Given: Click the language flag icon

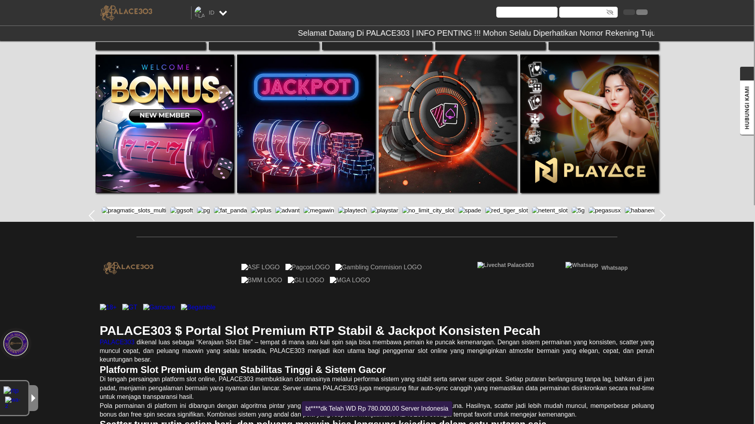Looking at the screenshot, I should (x=200, y=13).
